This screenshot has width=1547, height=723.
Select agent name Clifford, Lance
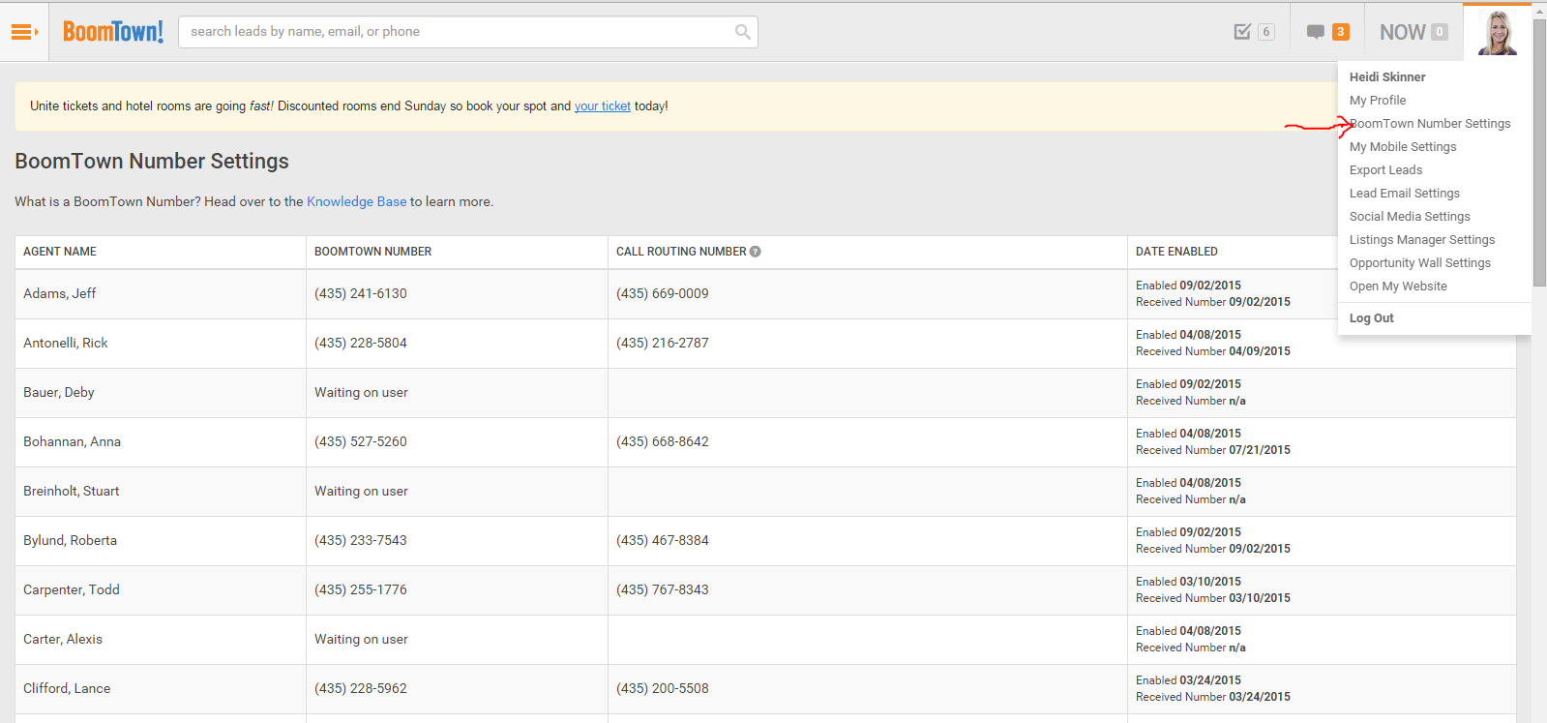pos(67,688)
